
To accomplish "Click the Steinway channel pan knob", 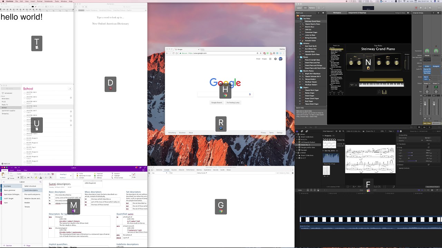I will click(427, 92).
